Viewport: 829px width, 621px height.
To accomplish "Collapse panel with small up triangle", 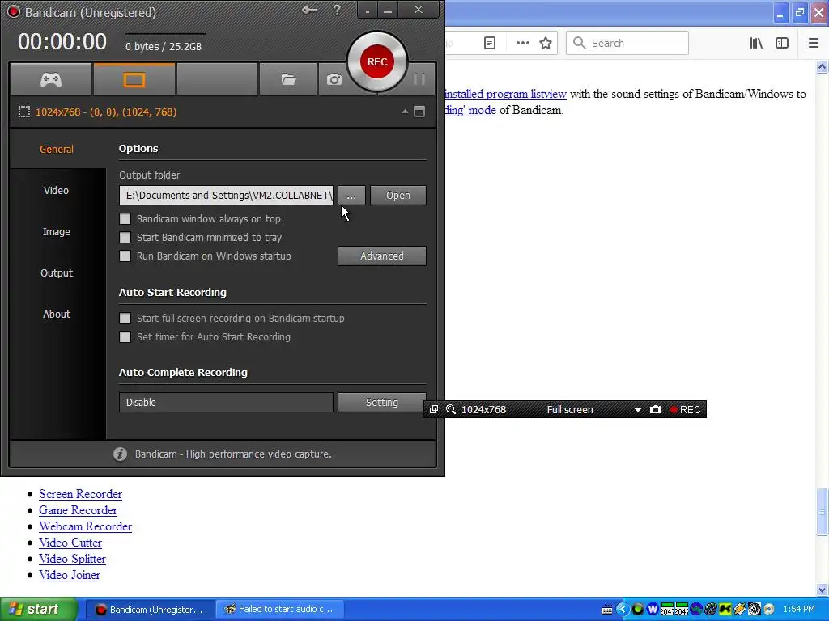I will (405, 112).
